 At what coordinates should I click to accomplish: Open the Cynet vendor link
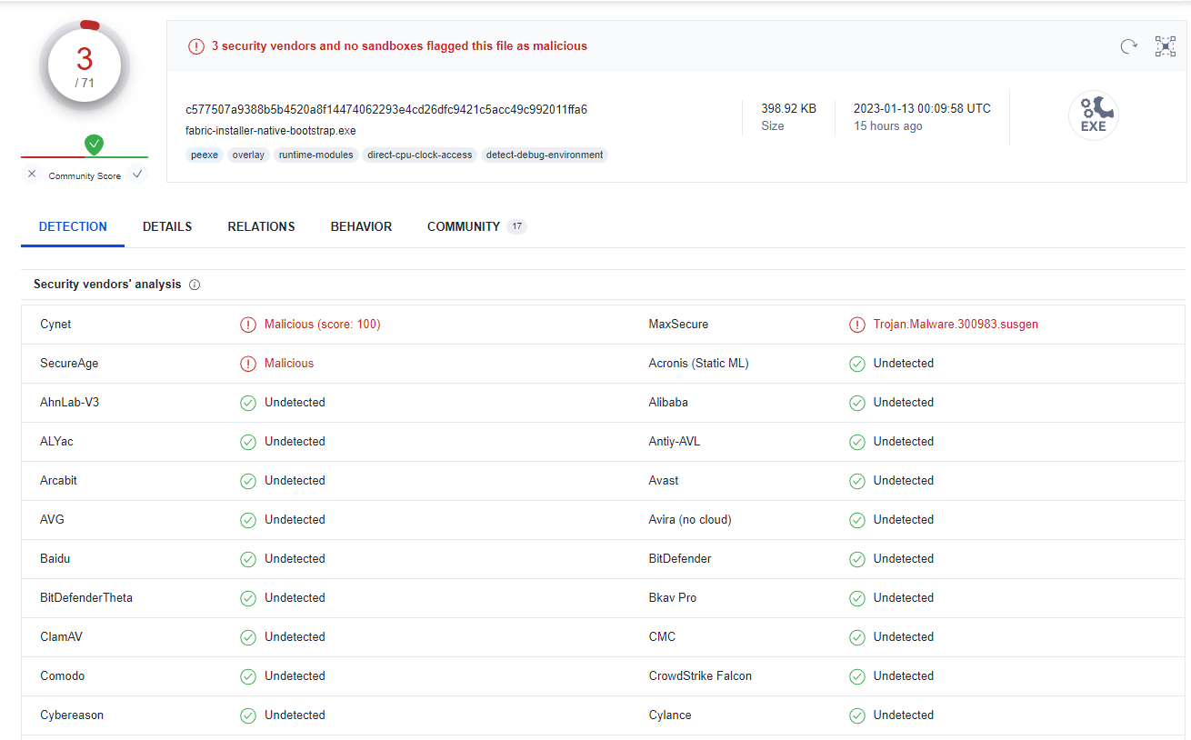(56, 324)
